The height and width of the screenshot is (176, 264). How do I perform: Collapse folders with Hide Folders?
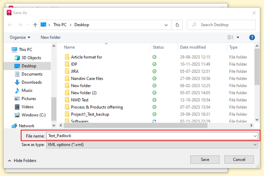pos(22,160)
